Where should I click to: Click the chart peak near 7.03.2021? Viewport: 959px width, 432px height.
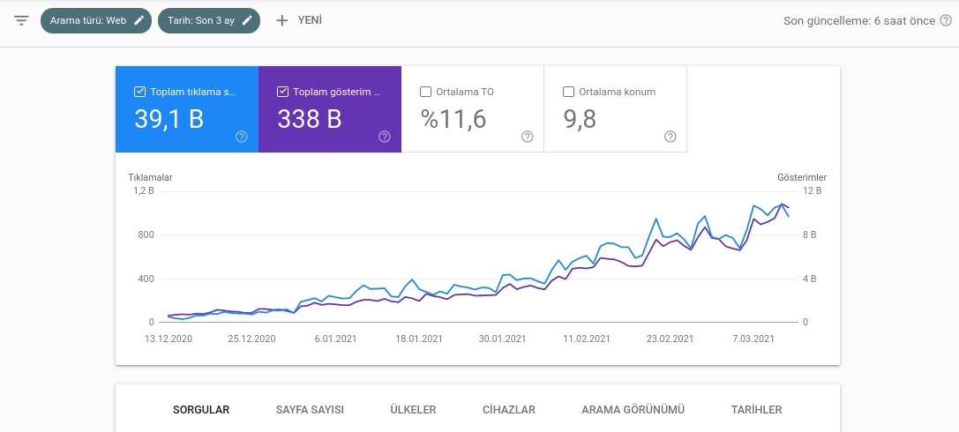tap(754, 205)
